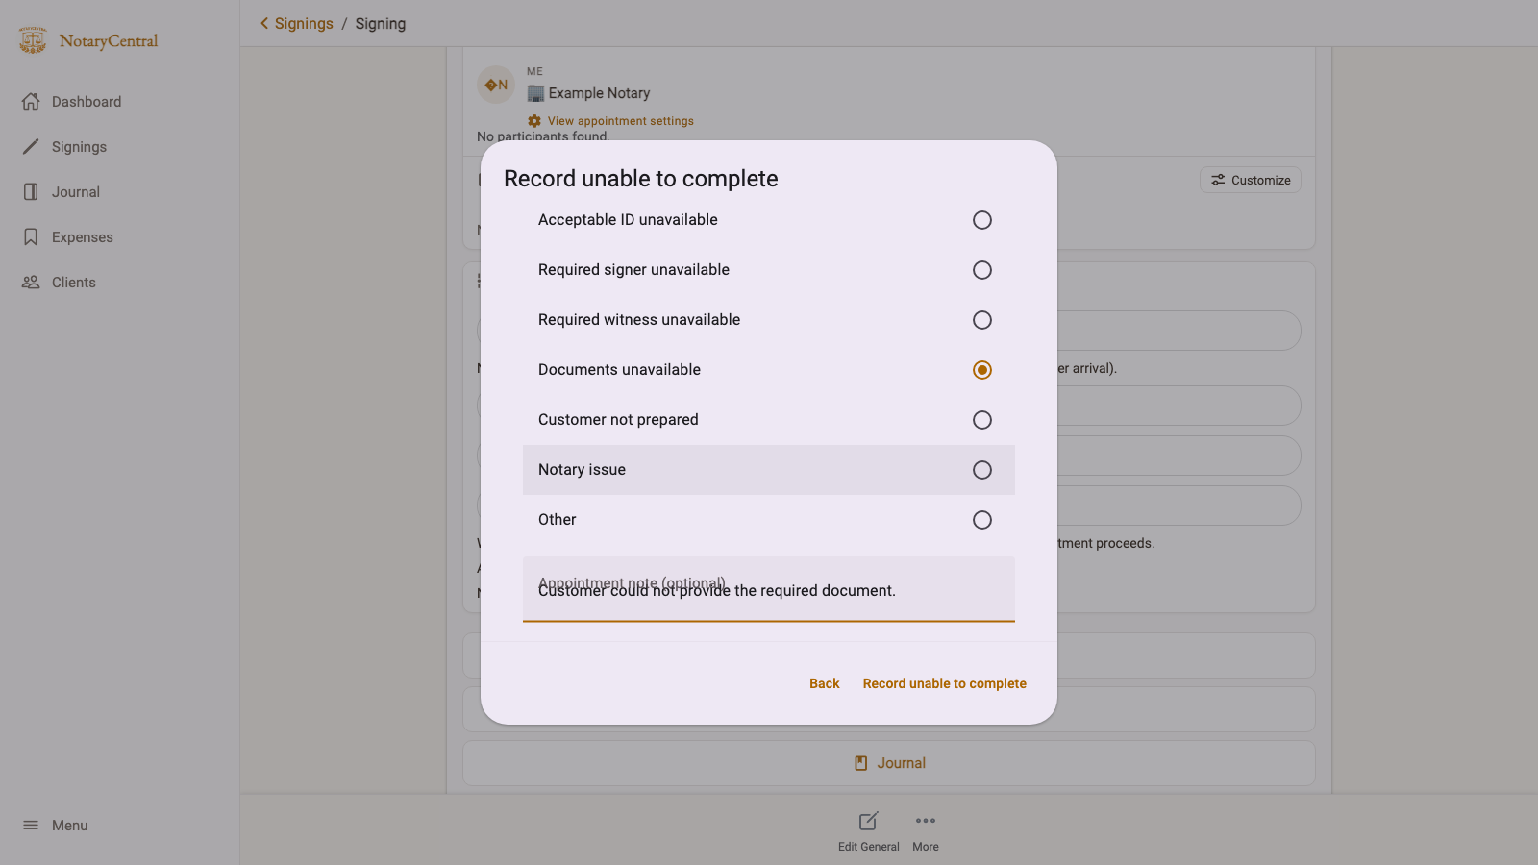Go to Journal in sidebar
Screen dimensions: 1538x865
point(76,192)
